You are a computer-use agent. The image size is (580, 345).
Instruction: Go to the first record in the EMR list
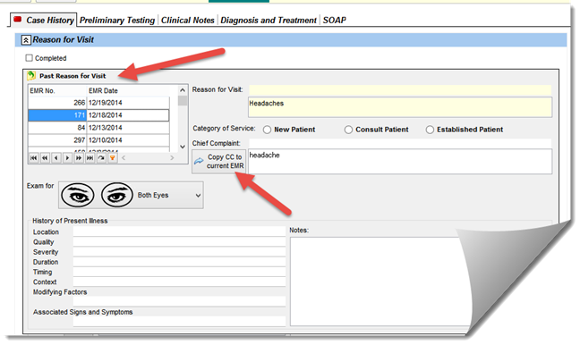(34, 158)
